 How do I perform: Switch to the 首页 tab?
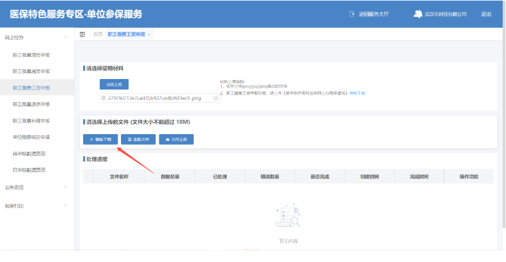pos(98,34)
